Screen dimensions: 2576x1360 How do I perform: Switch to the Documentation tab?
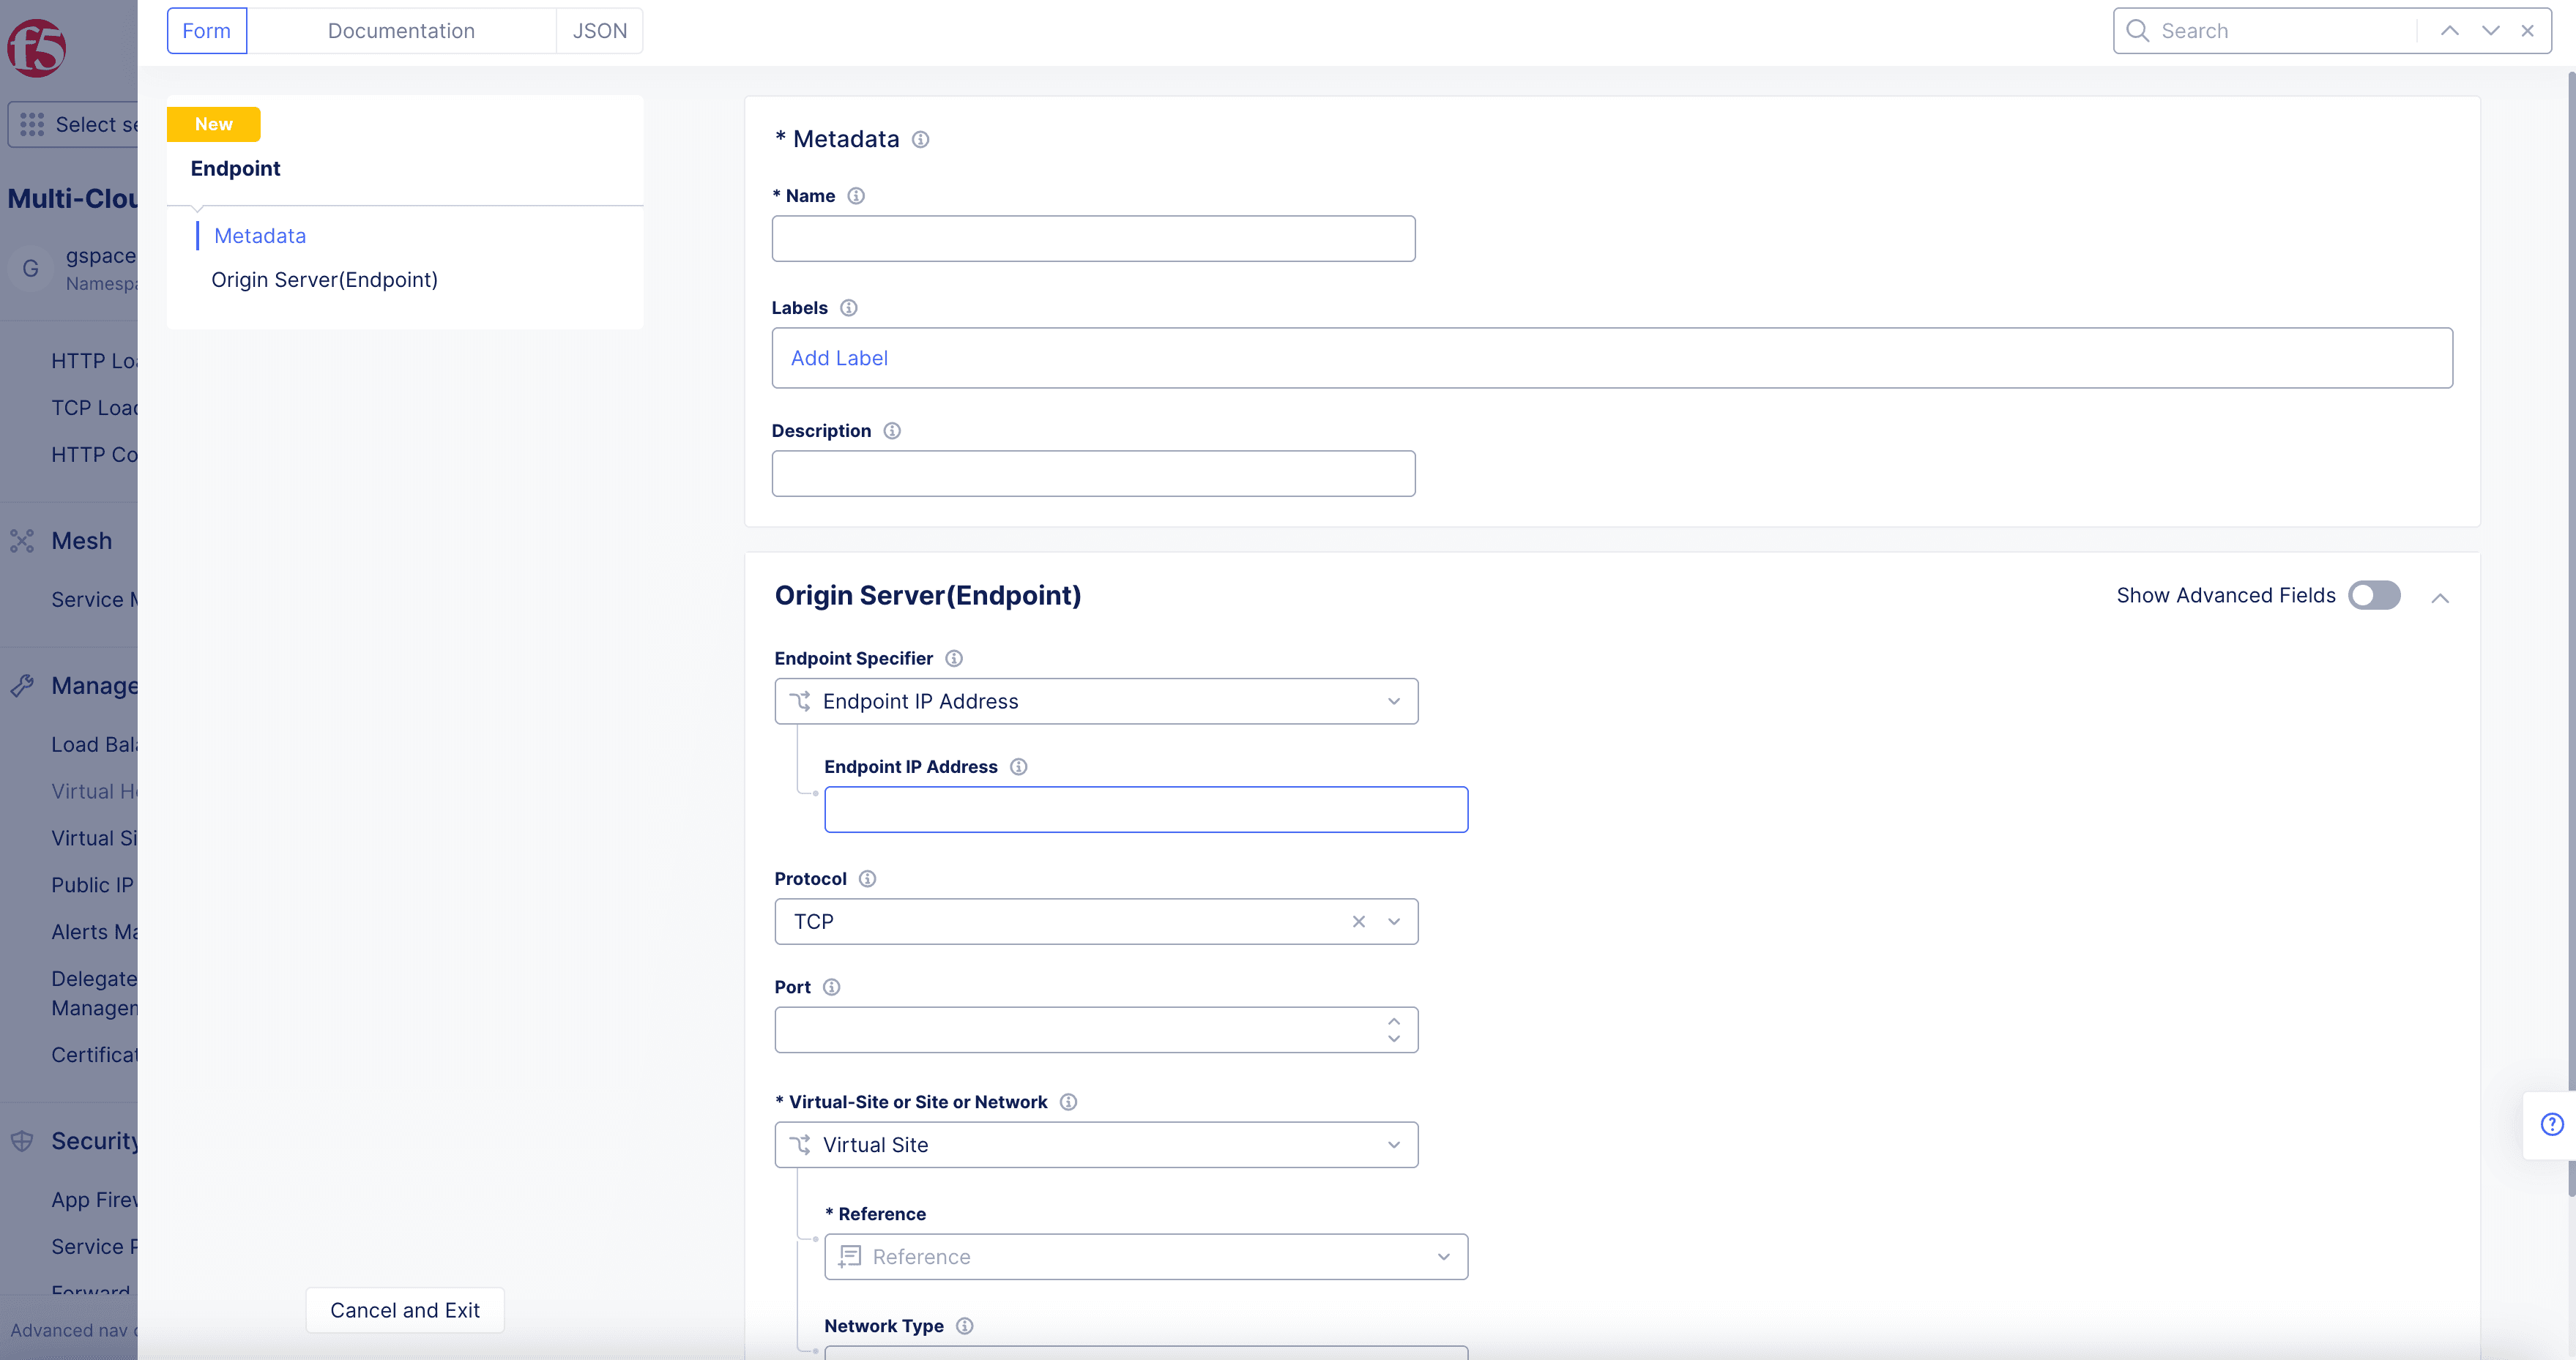tap(401, 31)
